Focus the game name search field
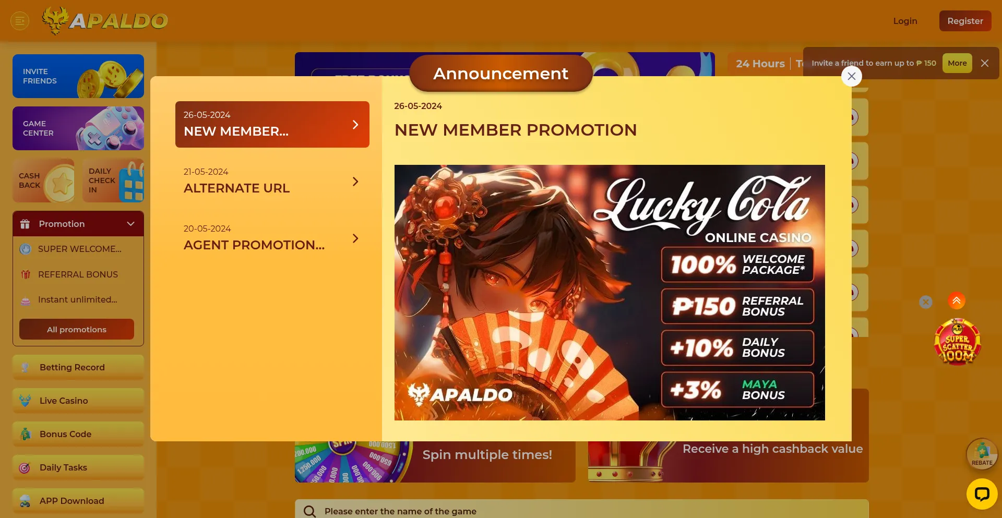This screenshot has width=1002, height=518. (582, 511)
